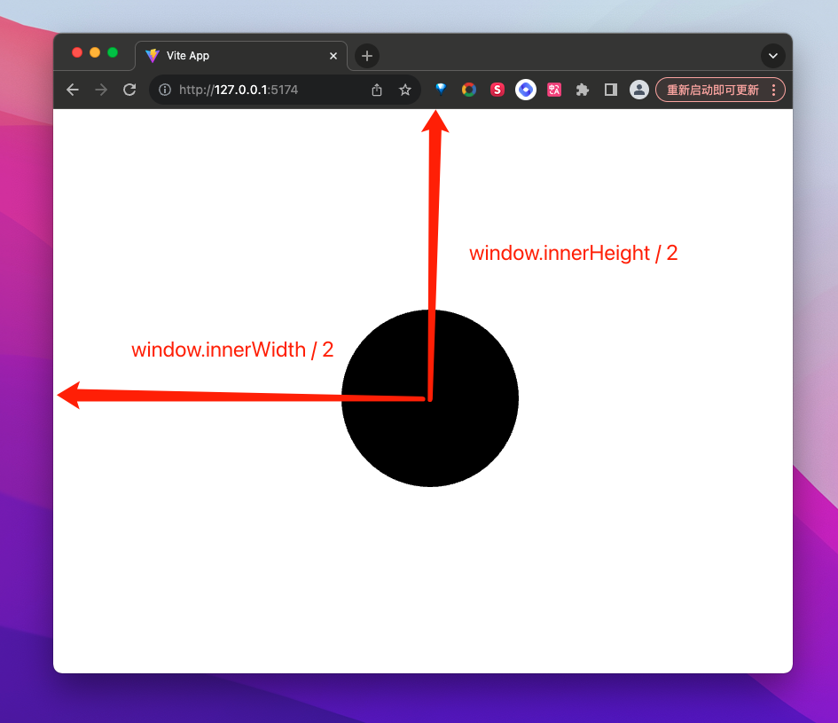This screenshot has height=723, width=838.
Task: Open site info icon beside the URL
Action: [x=165, y=90]
